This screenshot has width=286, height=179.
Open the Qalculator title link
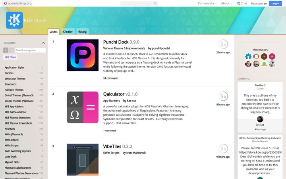point(120,94)
